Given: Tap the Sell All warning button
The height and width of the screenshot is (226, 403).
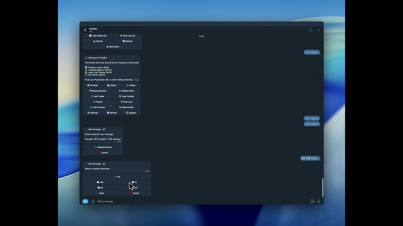Looking at the screenshot, I should (x=98, y=41).
